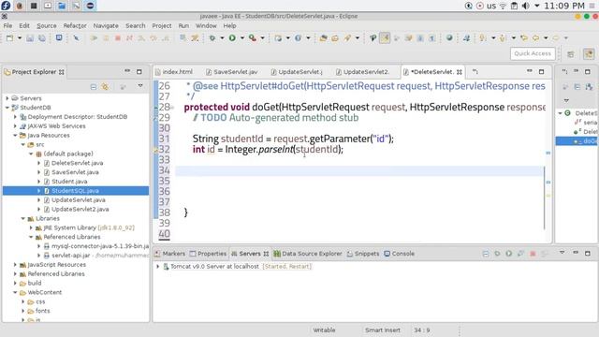The width and height of the screenshot is (599, 337).
Task: Expand the Servers project node
Action: coord(7,98)
